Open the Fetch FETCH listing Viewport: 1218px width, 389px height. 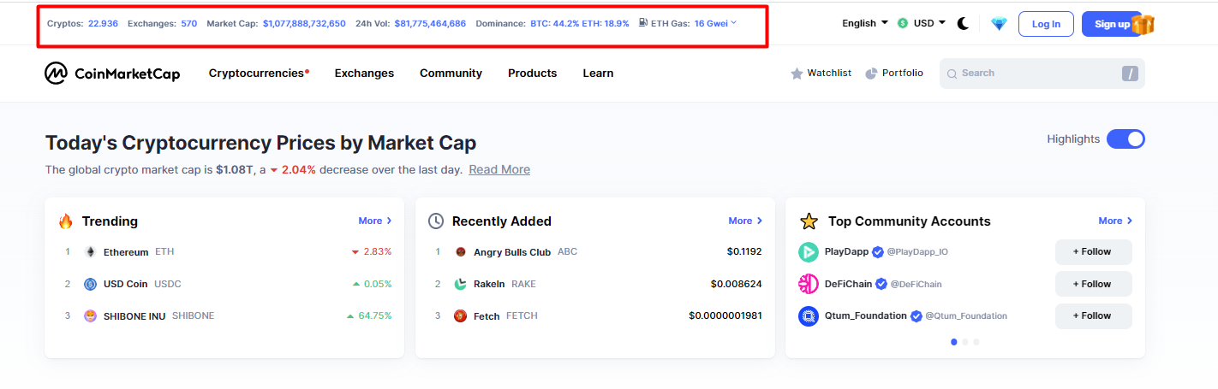pyautogui.click(x=594, y=316)
